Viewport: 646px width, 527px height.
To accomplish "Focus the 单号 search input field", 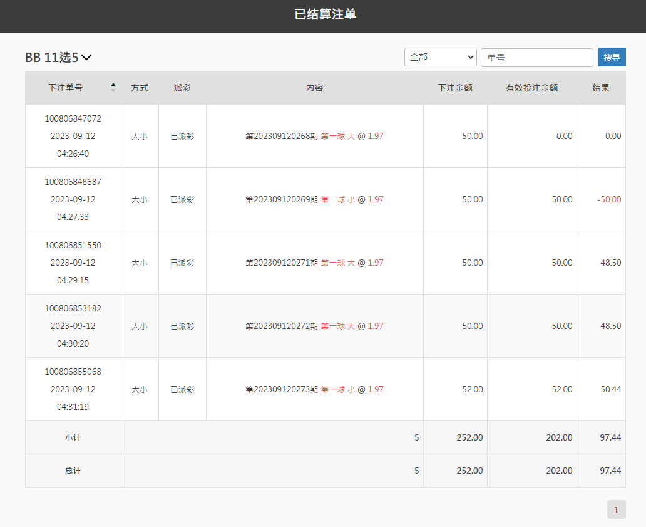I will [x=536, y=57].
